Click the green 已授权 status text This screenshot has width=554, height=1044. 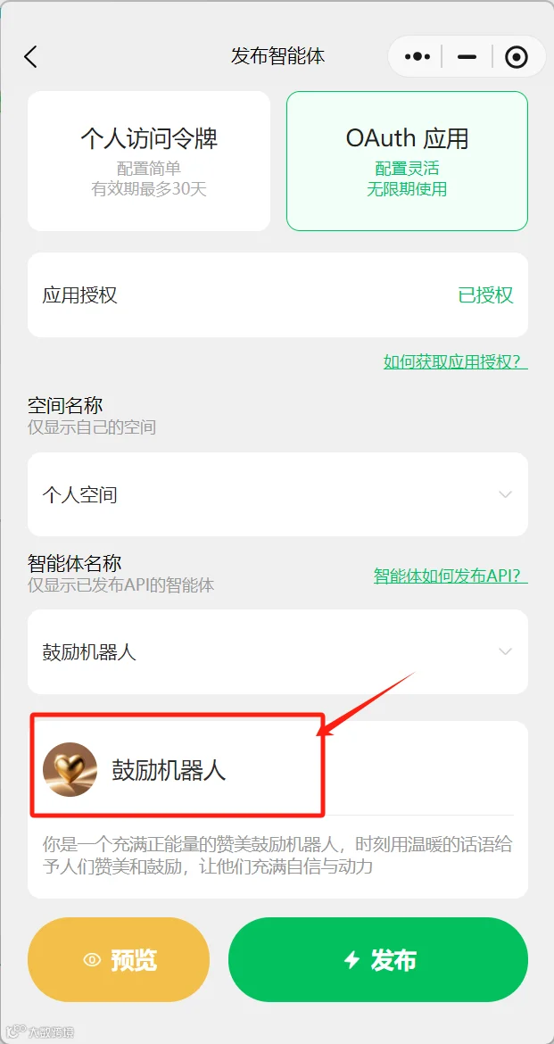(x=485, y=295)
